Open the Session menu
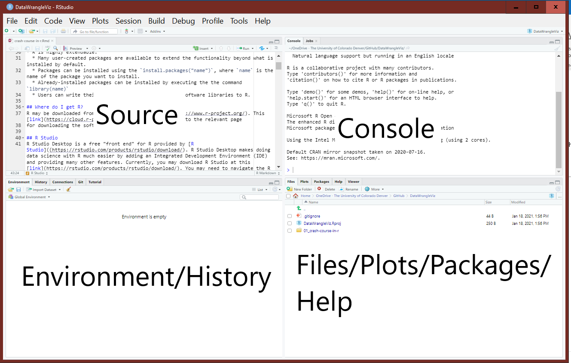571x363 pixels. click(128, 21)
